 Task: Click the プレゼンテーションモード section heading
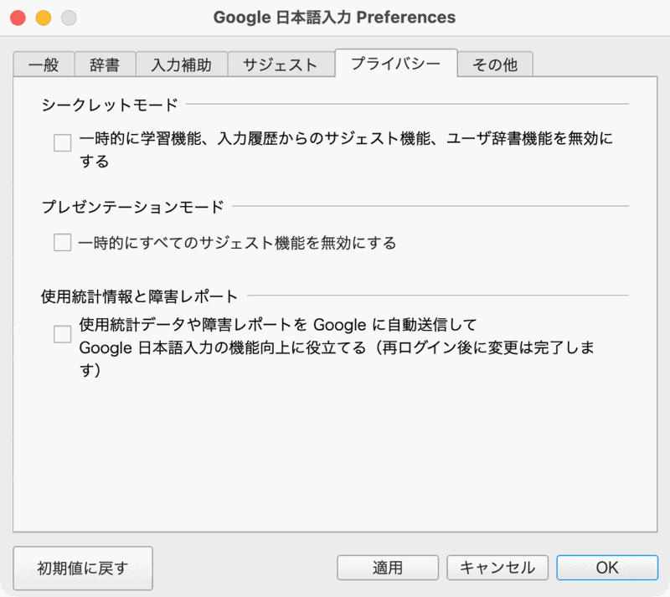[133, 207]
